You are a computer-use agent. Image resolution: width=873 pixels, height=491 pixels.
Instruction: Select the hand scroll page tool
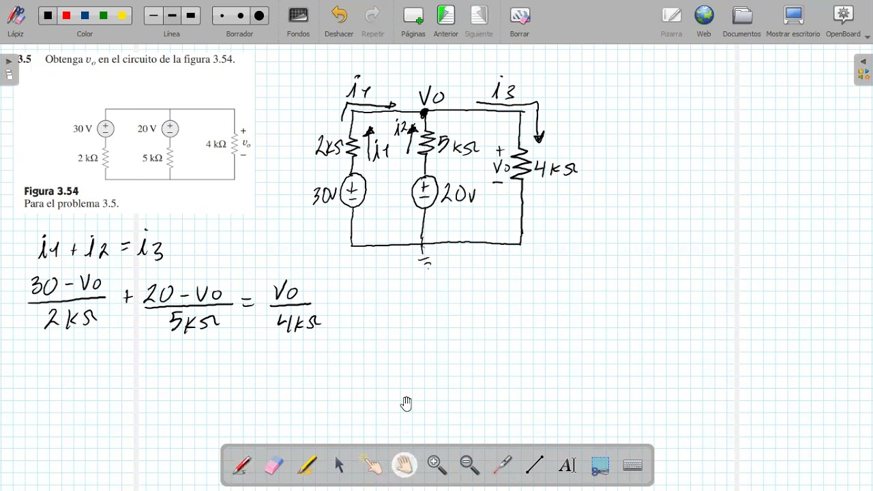[404, 465]
